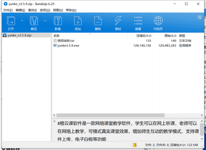Click the Test (测试) lightning icon
The width and height of the screenshot is (206, 150).
pos(118,21)
